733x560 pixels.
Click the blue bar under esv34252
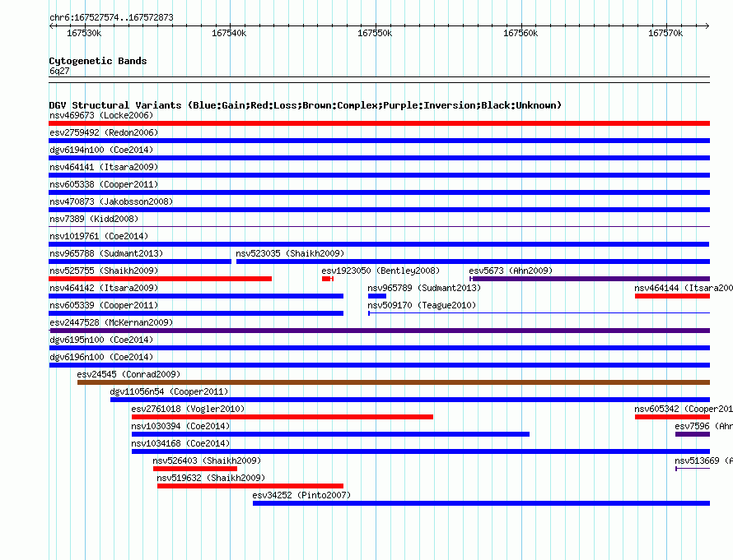pos(482,503)
